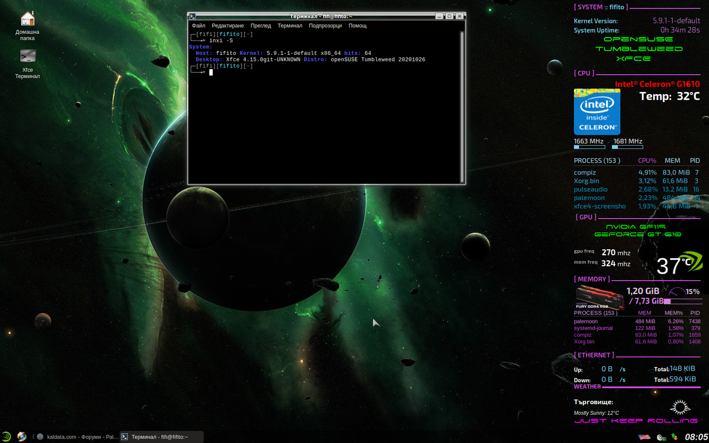This screenshot has width=709, height=443.
Task: Click the 'compiz' row in CPU process list
Action: coord(636,173)
